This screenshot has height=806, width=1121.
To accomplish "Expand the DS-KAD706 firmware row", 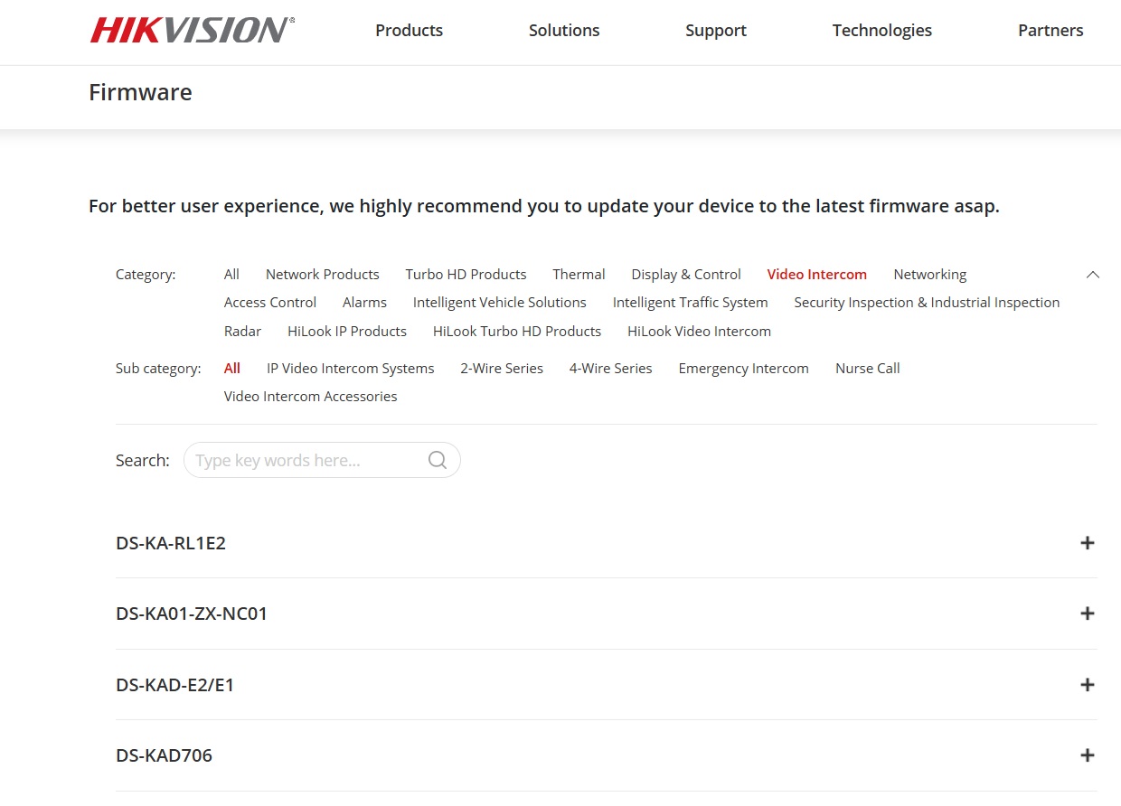I will [x=1088, y=755].
